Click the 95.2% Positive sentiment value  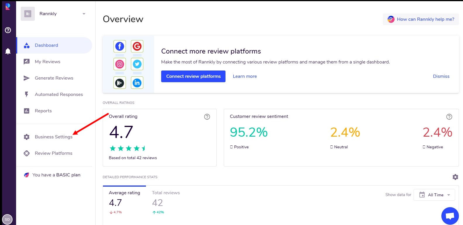tap(249, 132)
